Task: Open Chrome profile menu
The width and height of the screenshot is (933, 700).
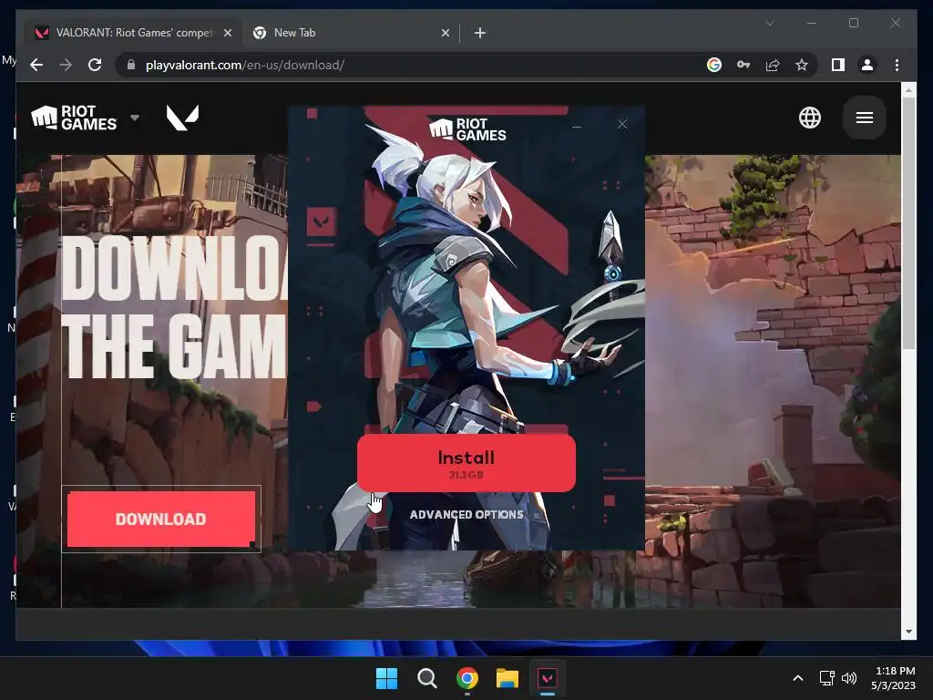Action: point(867,65)
